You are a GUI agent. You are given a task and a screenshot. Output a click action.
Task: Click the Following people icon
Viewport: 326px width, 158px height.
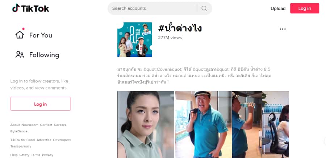(20, 54)
